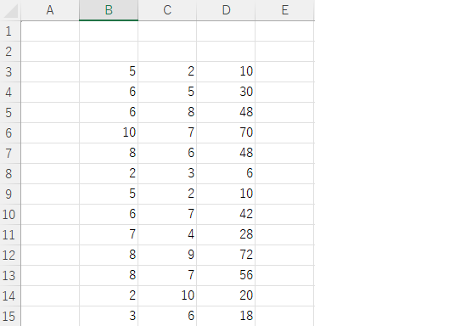Click cell D12 containing 72
Image resolution: width=455 pixels, height=326 pixels.
pos(226,256)
